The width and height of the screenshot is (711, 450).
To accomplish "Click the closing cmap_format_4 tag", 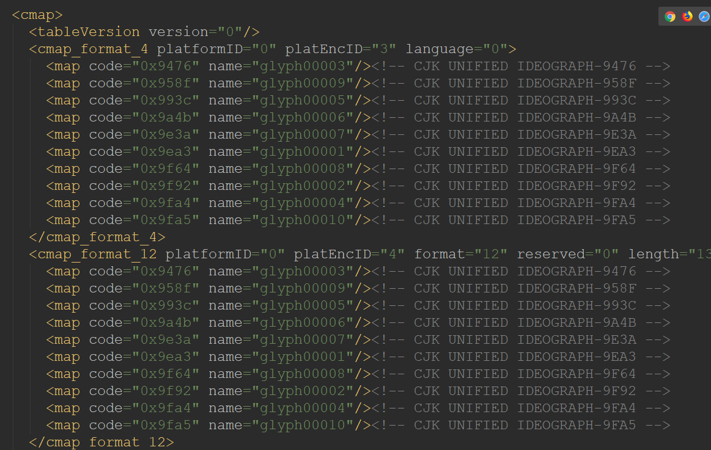I will tap(97, 237).
